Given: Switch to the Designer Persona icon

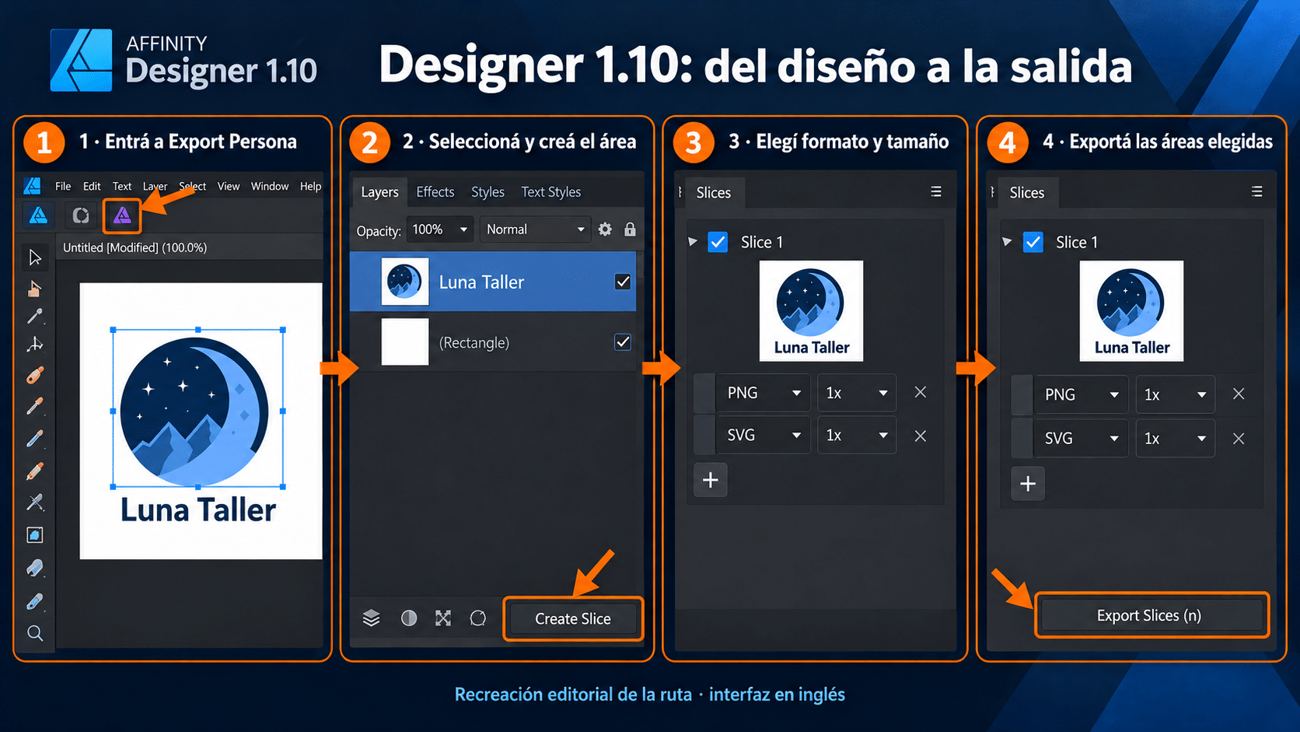Looking at the screenshot, I should [x=38, y=215].
